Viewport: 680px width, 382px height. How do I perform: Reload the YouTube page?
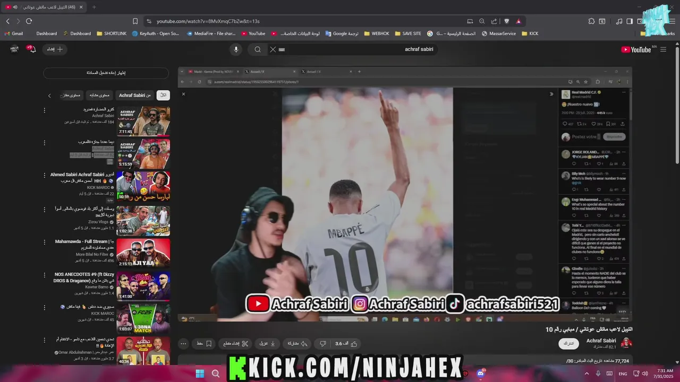point(29,21)
